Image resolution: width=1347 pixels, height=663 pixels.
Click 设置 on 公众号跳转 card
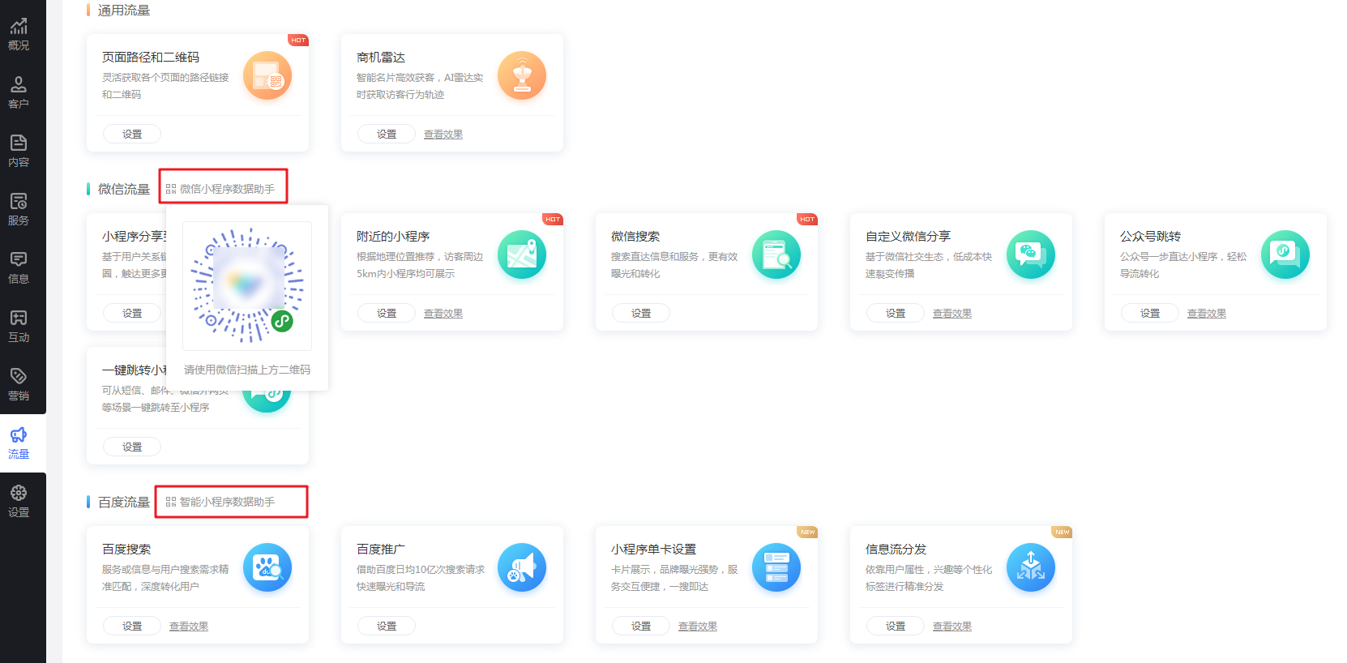tap(1150, 313)
